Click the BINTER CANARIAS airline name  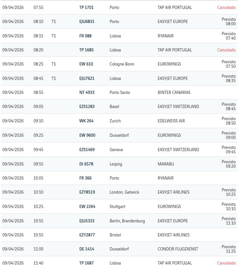[174, 93]
